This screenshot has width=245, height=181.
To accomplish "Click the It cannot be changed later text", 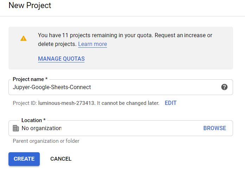I will click(x=128, y=103).
